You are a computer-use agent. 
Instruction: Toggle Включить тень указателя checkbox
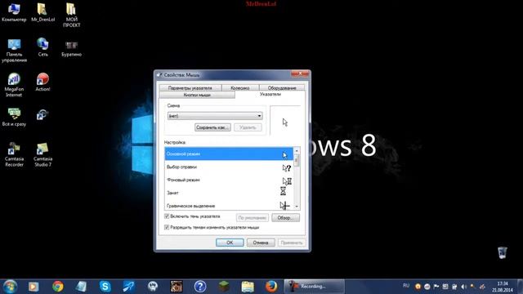pyautogui.click(x=167, y=216)
